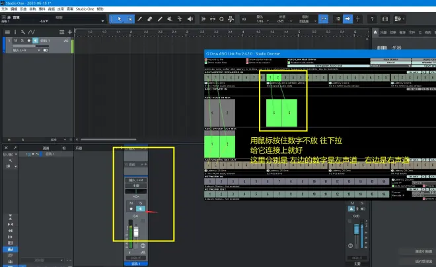Toggle monitor on track 1 in arrangement
The height and width of the screenshot is (267, 436).
click(35, 40)
